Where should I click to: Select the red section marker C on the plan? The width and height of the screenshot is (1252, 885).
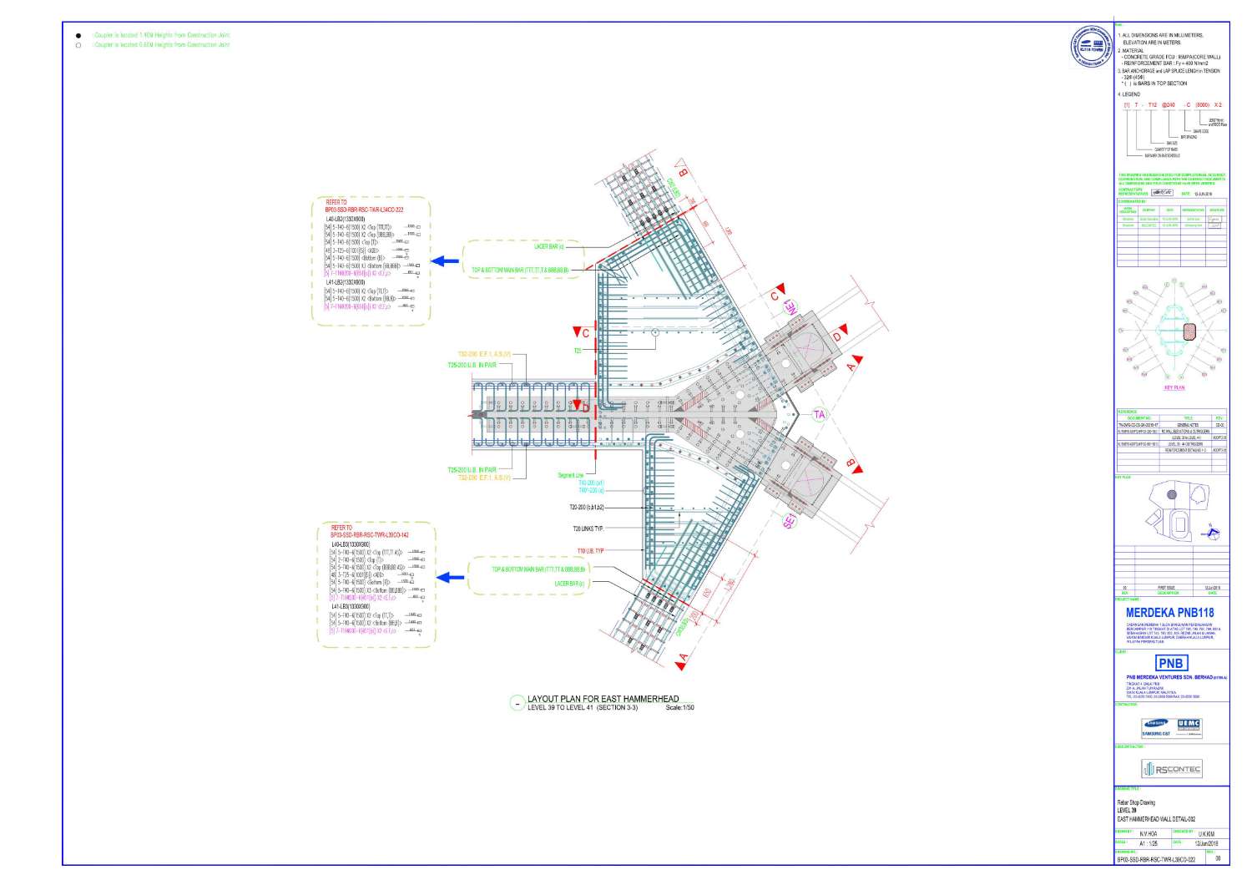577,331
